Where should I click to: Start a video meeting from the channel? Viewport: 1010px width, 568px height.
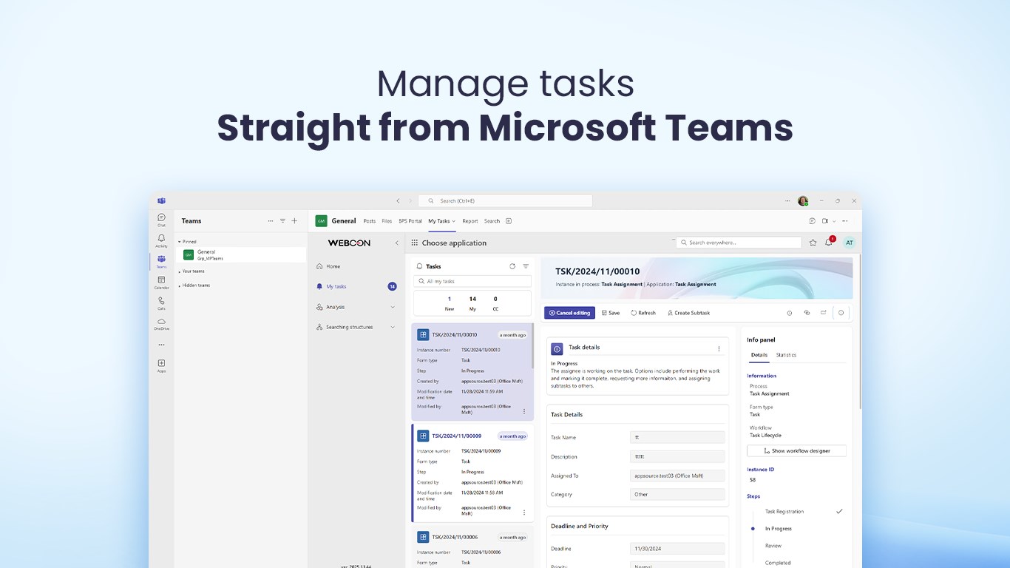pos(825,220)
